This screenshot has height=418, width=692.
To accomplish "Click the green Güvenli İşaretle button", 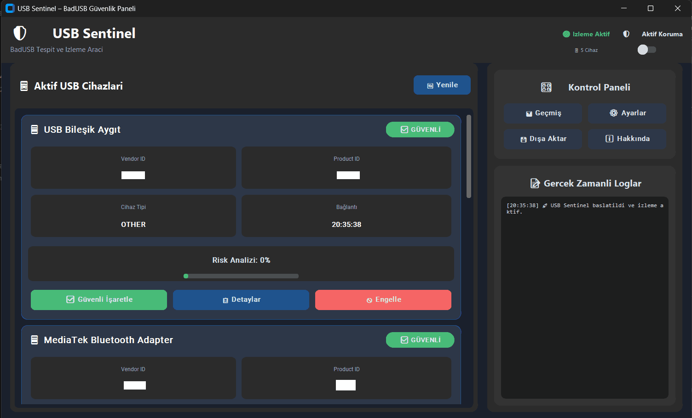I will [x=99, y=300].
